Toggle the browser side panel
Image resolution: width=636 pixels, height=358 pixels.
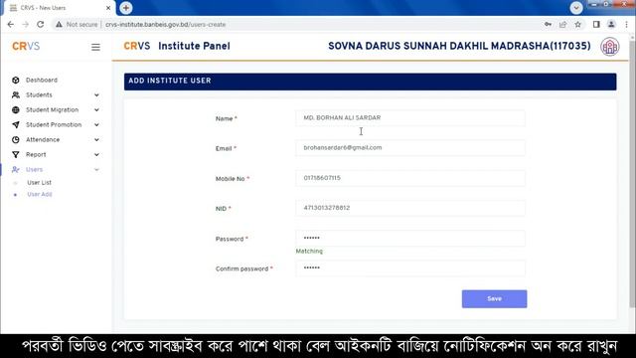tap(596, 24)
